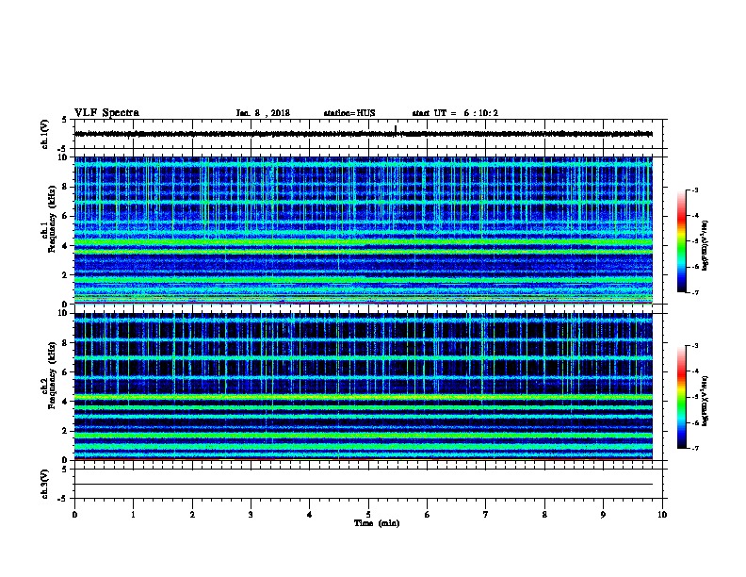Click time axis tick label "7"

tap(486, 515)
